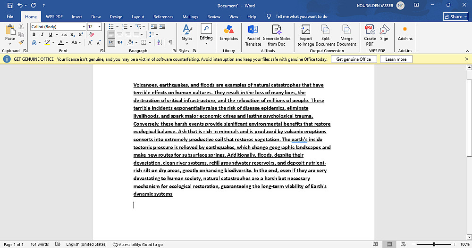Toggle Bold formatting button
The image size is (472, 248).
tap(34, 34)
